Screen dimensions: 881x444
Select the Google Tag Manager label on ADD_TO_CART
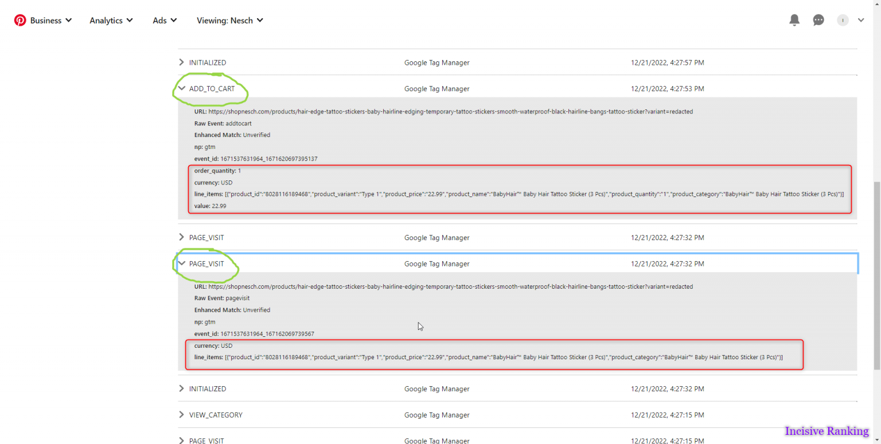pos(437,88)
